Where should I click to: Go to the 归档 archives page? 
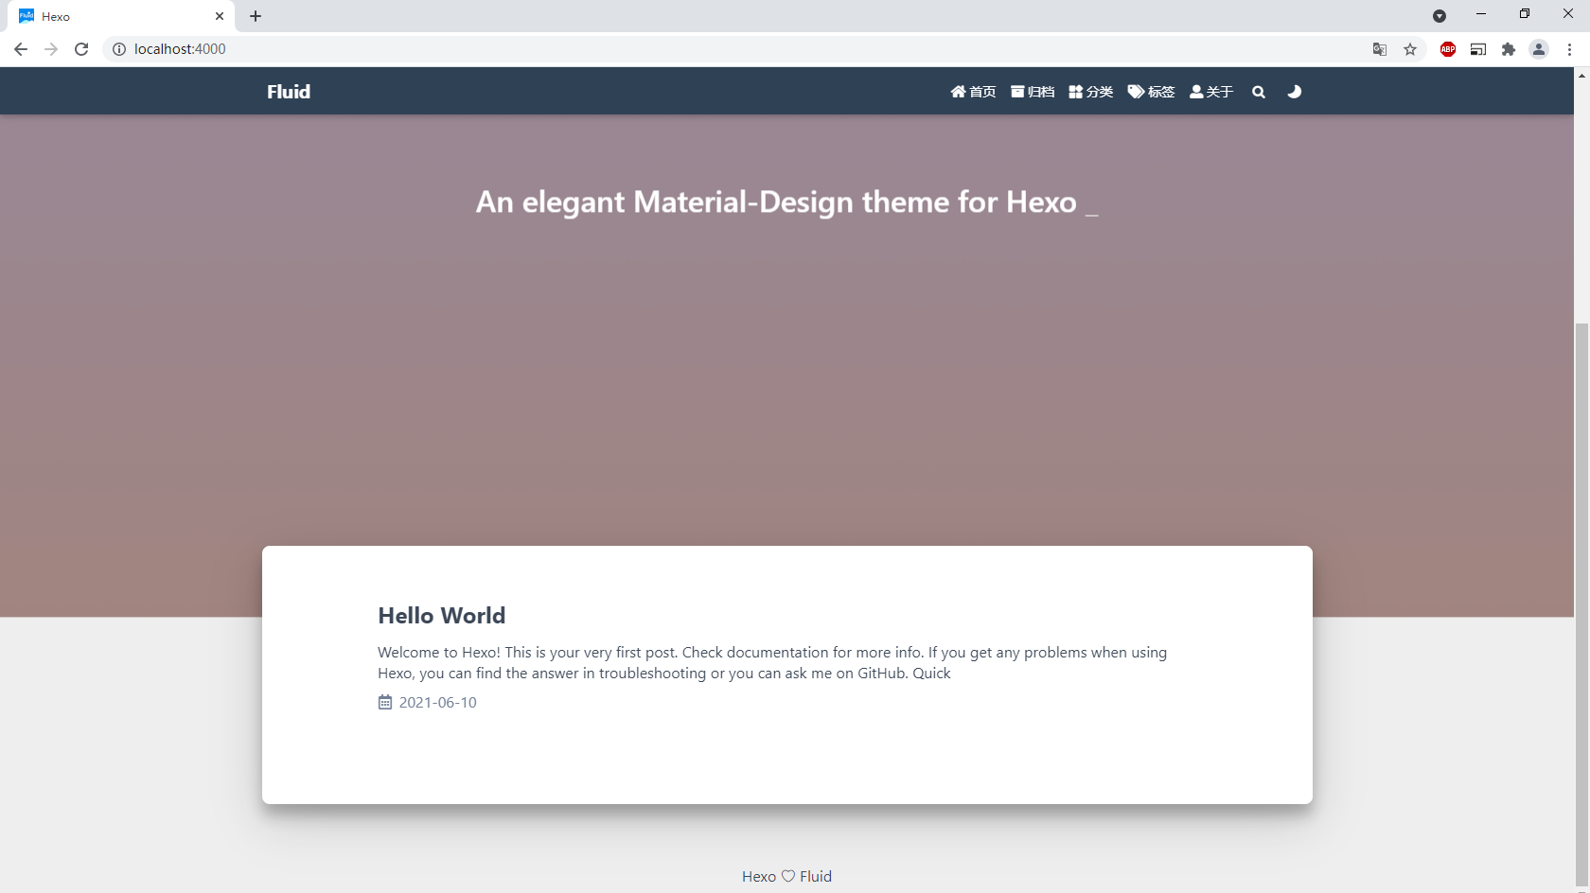(x=1033, y=92)
